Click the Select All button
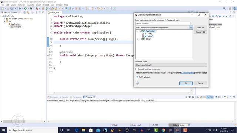Screen dimensions: 237x133 pyautogui.click(x=200, y=28)
